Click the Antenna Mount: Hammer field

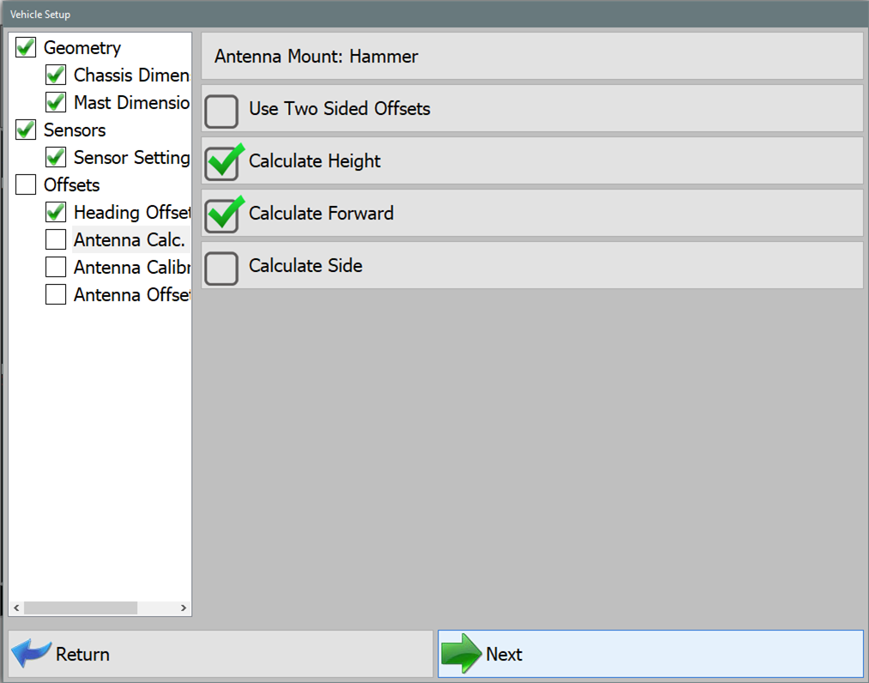[532, 57]
